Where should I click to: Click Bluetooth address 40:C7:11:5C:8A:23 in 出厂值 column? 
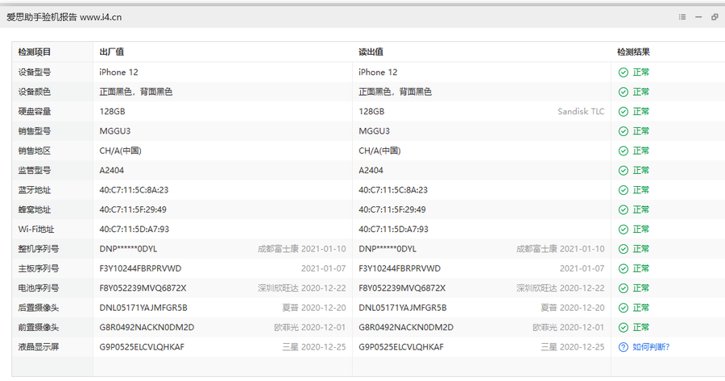click(134, 190)
